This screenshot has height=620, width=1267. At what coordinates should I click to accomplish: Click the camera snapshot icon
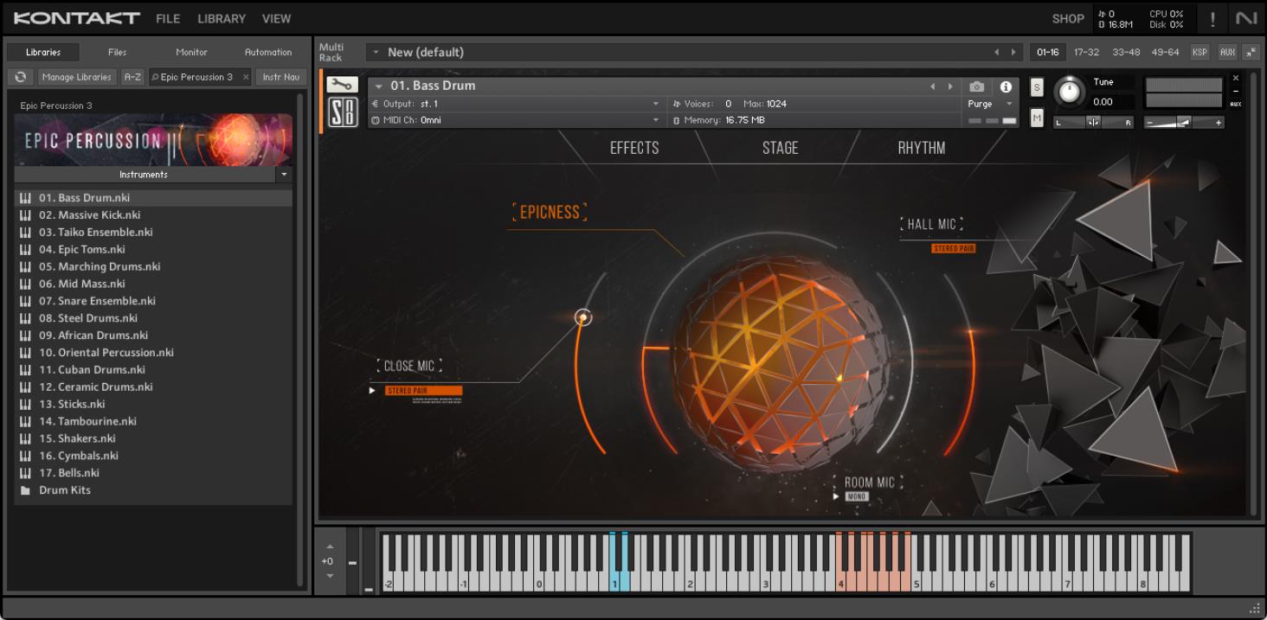(x=977, y=86)
